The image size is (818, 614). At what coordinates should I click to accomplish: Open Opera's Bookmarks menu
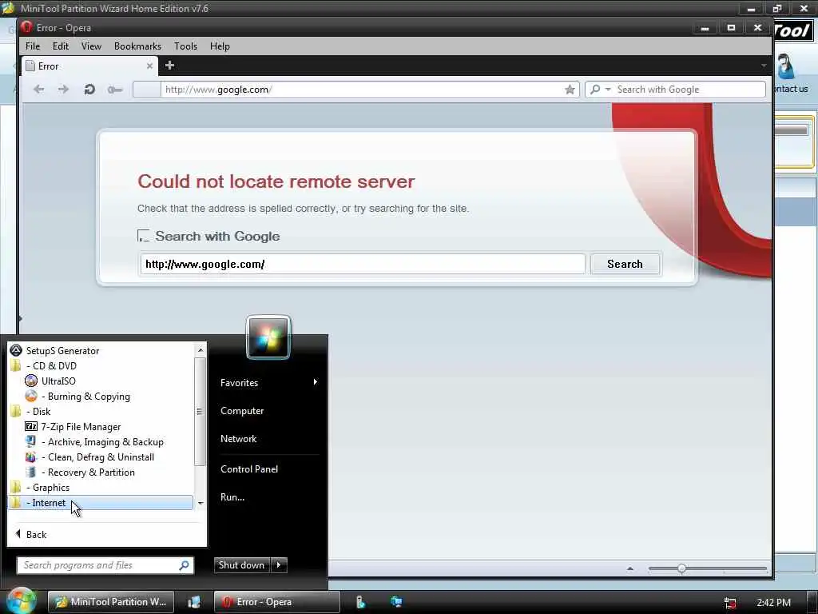[137, 46]
